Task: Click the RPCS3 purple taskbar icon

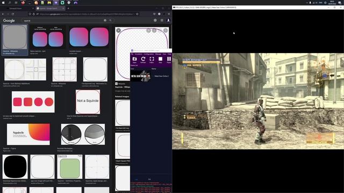Action: coord(56,3)
